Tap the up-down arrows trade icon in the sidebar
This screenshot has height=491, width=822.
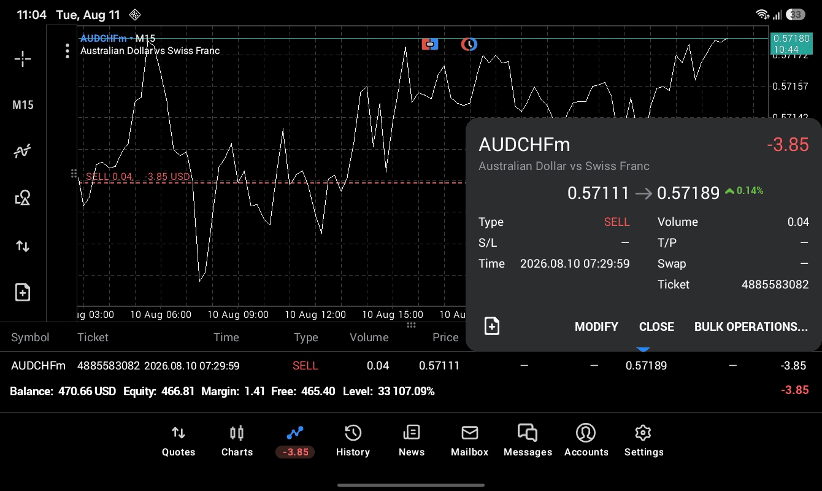tap(23, 246)
